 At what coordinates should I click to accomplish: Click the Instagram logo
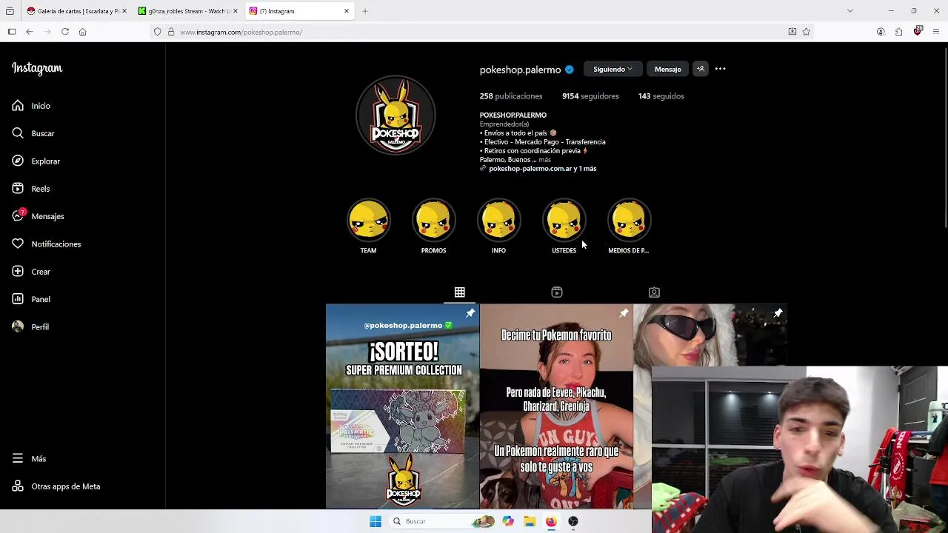point(37,68)
